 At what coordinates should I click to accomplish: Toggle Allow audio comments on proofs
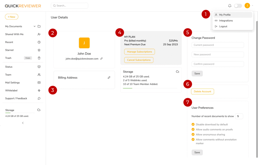click(193, 129)
